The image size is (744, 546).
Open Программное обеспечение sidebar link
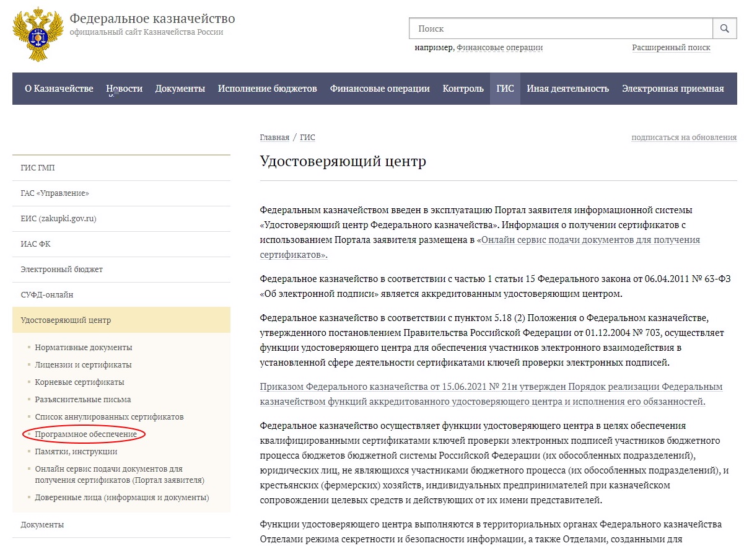coord(85,434)
